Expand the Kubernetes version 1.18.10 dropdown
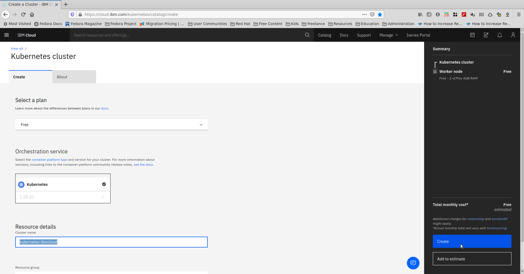This screenshot has height=274, width=524. point(63,197)
